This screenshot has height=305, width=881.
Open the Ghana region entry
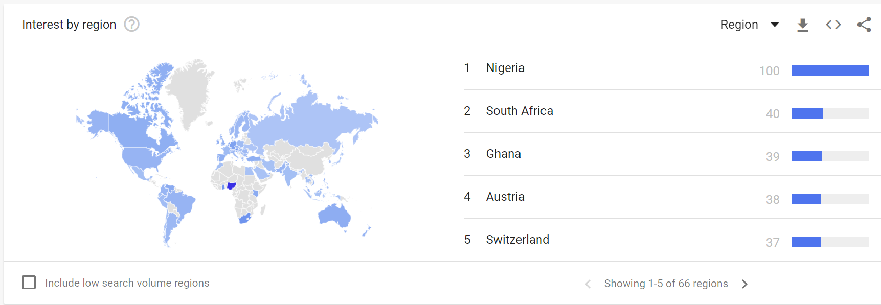point(504,154)
